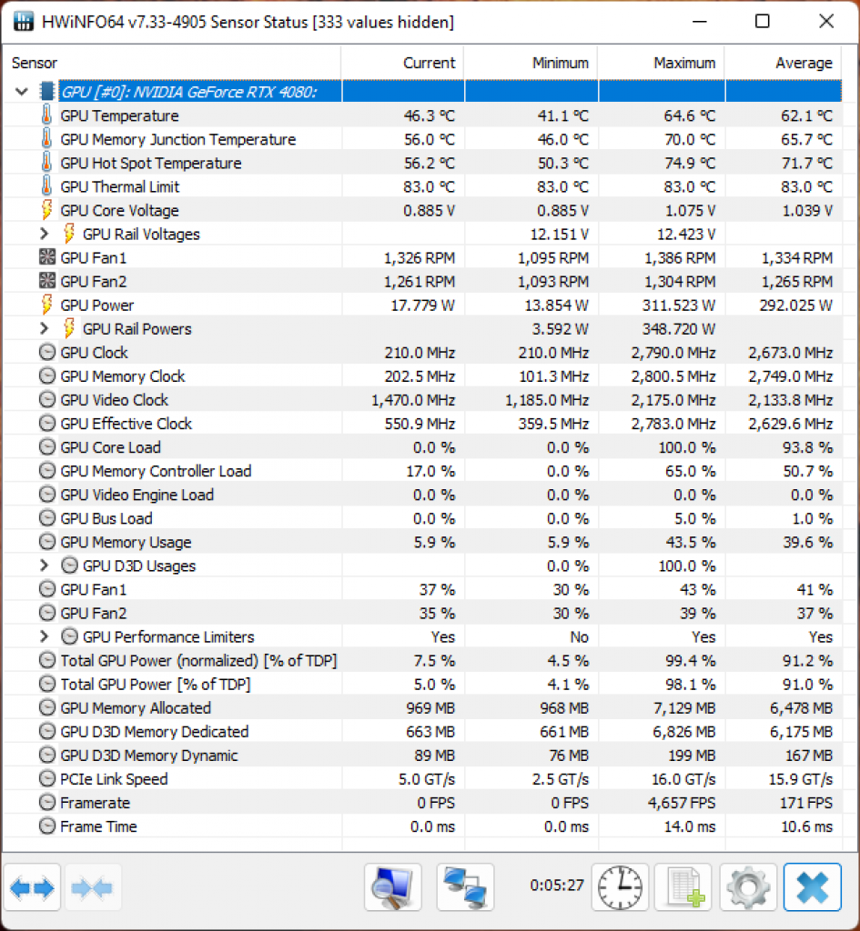Open sensor settings gear icon
This screenshot has width=860, height=931.
click(748, 887)
